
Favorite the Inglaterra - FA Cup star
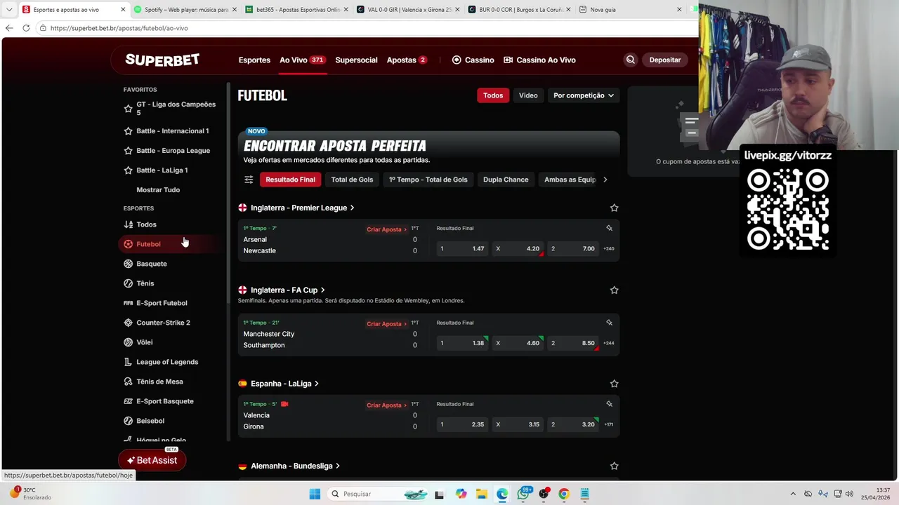[614, 290]
